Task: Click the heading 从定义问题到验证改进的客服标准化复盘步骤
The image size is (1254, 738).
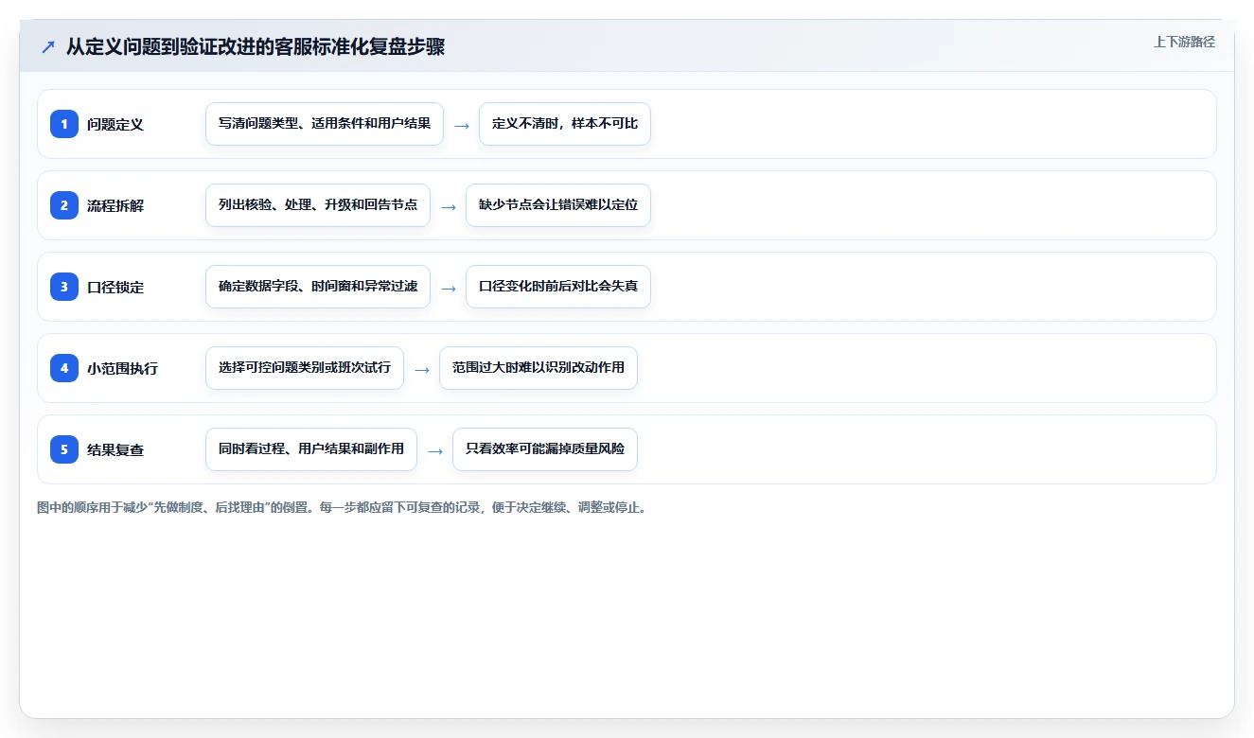Action: pos(256,47)
